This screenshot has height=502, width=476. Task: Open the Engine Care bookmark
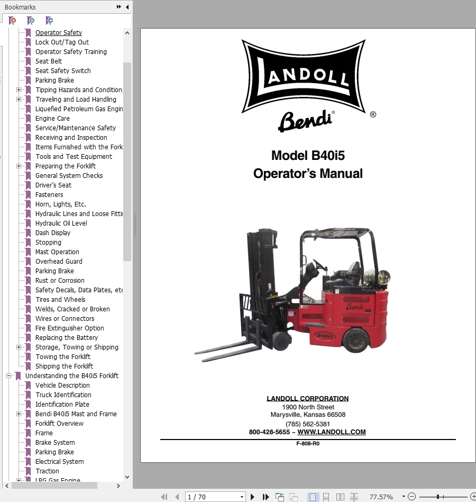click(x=52, y=119)
